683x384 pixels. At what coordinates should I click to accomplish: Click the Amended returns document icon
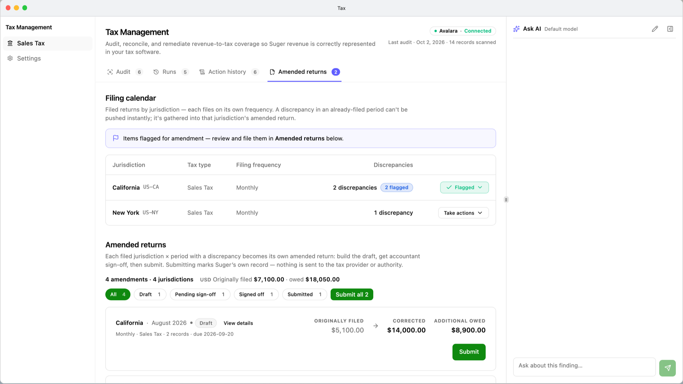(272, 72)
